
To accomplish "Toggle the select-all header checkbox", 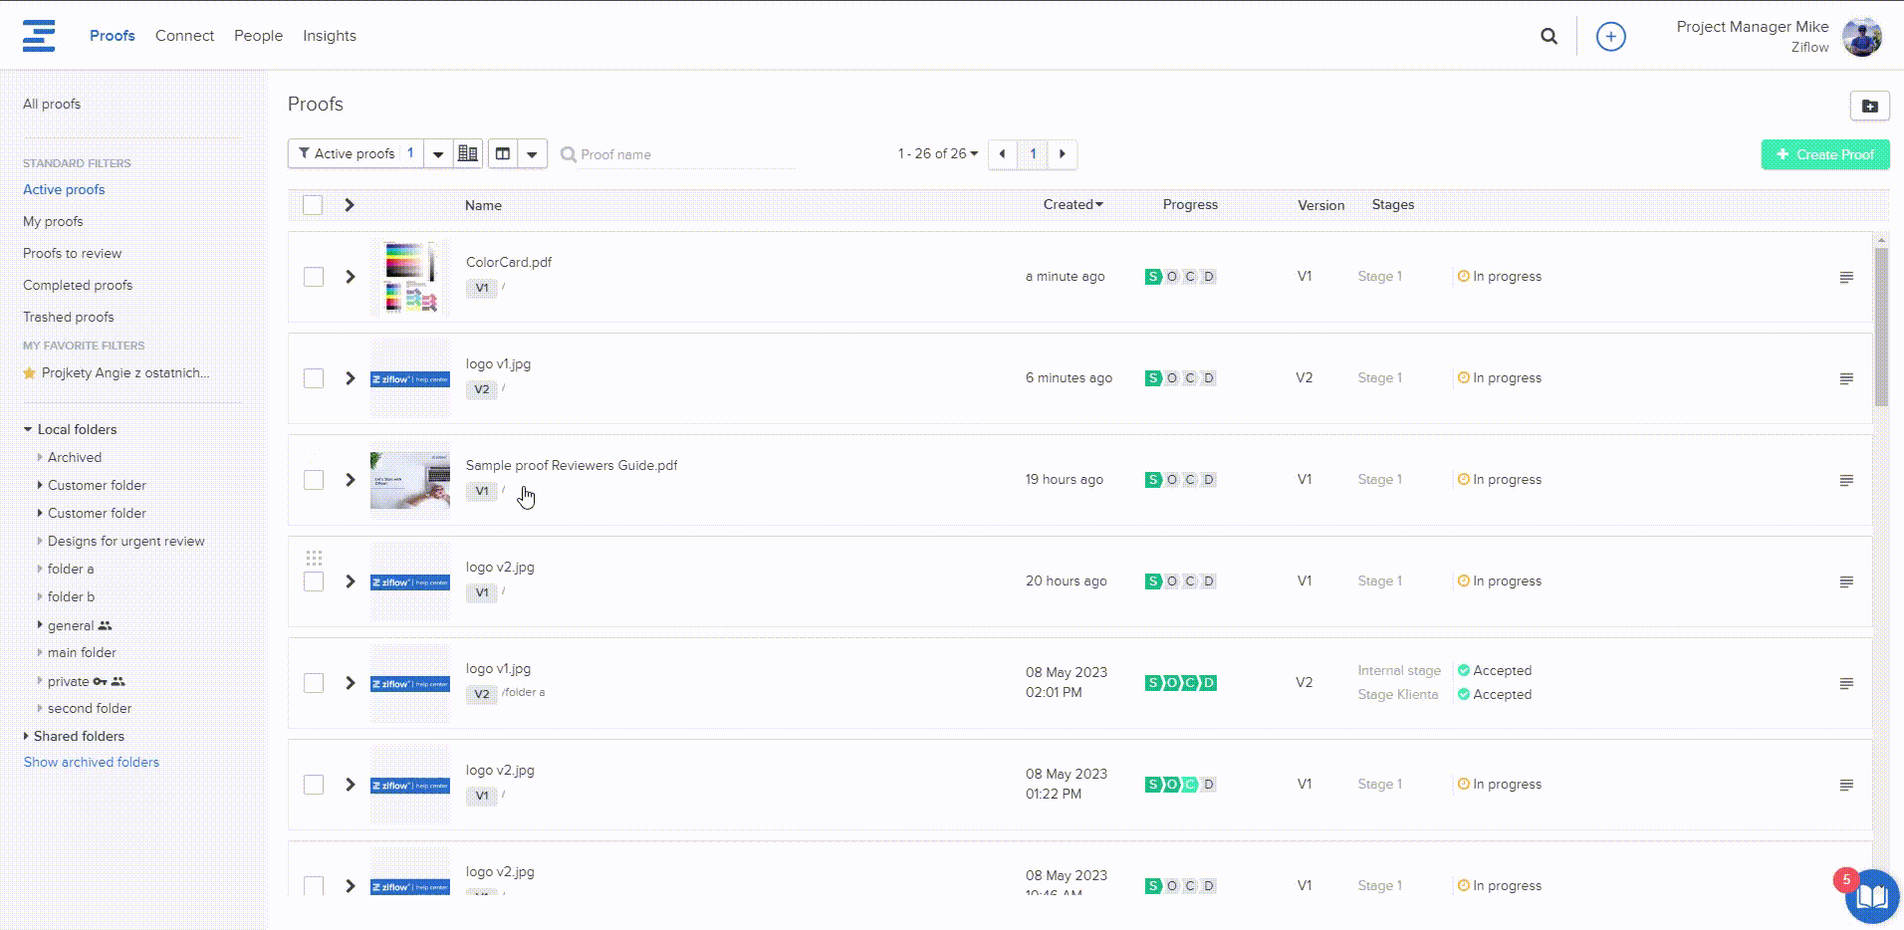I will pyautogui.click(x=313, y=205).
